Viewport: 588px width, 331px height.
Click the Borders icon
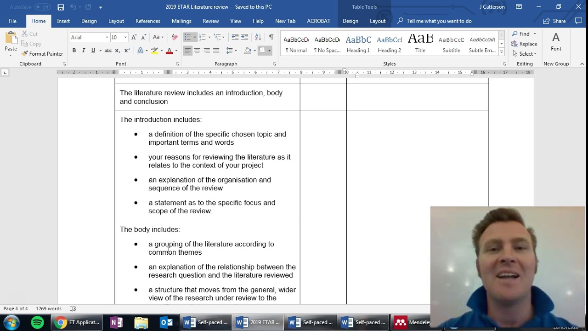[262, 51]
